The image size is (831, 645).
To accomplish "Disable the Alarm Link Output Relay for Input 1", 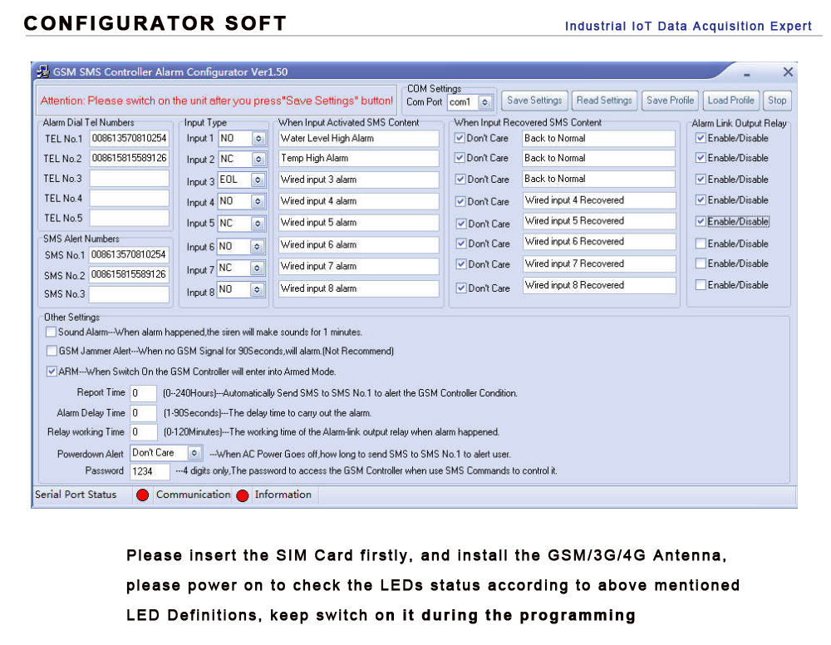I will (x=699, y=138).
